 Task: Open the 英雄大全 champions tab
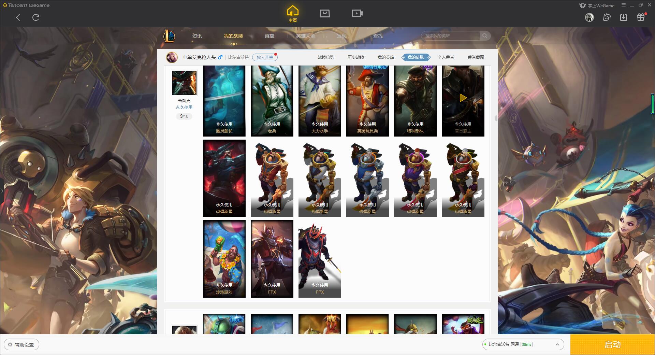306,36
